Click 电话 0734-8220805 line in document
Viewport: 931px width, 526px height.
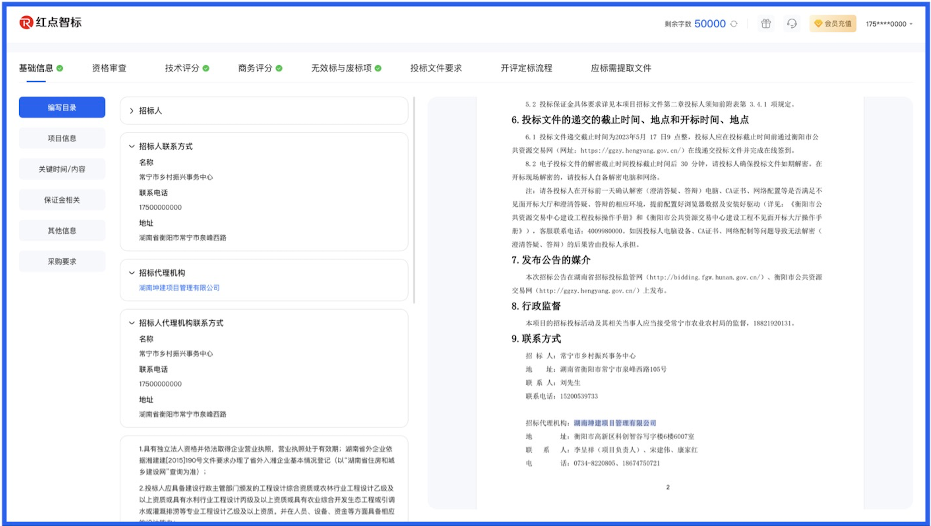point(593,463)
